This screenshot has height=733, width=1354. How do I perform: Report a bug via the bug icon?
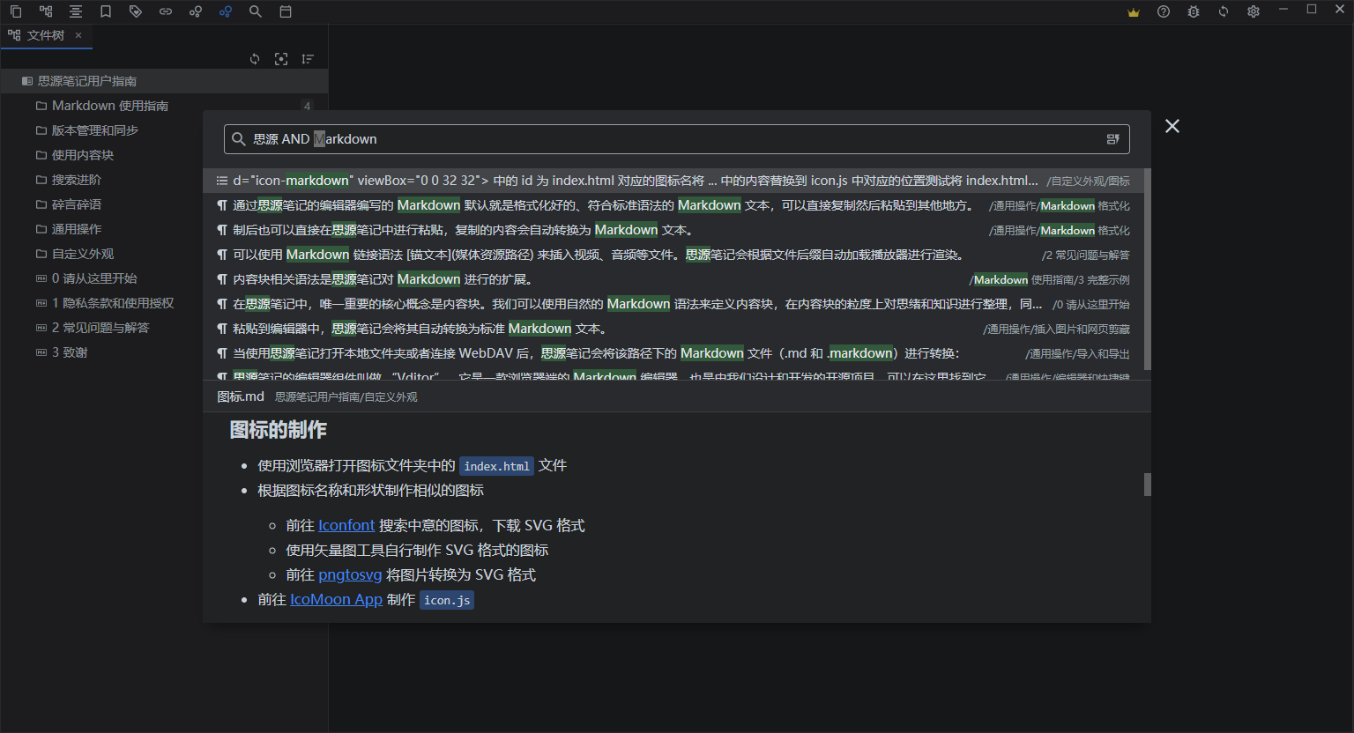[x=1194, y=11]
